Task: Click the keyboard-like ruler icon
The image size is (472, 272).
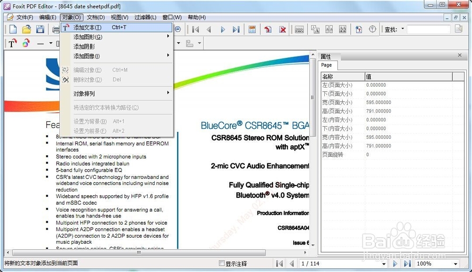Action: pyautogui.click(x=299, y=30)
